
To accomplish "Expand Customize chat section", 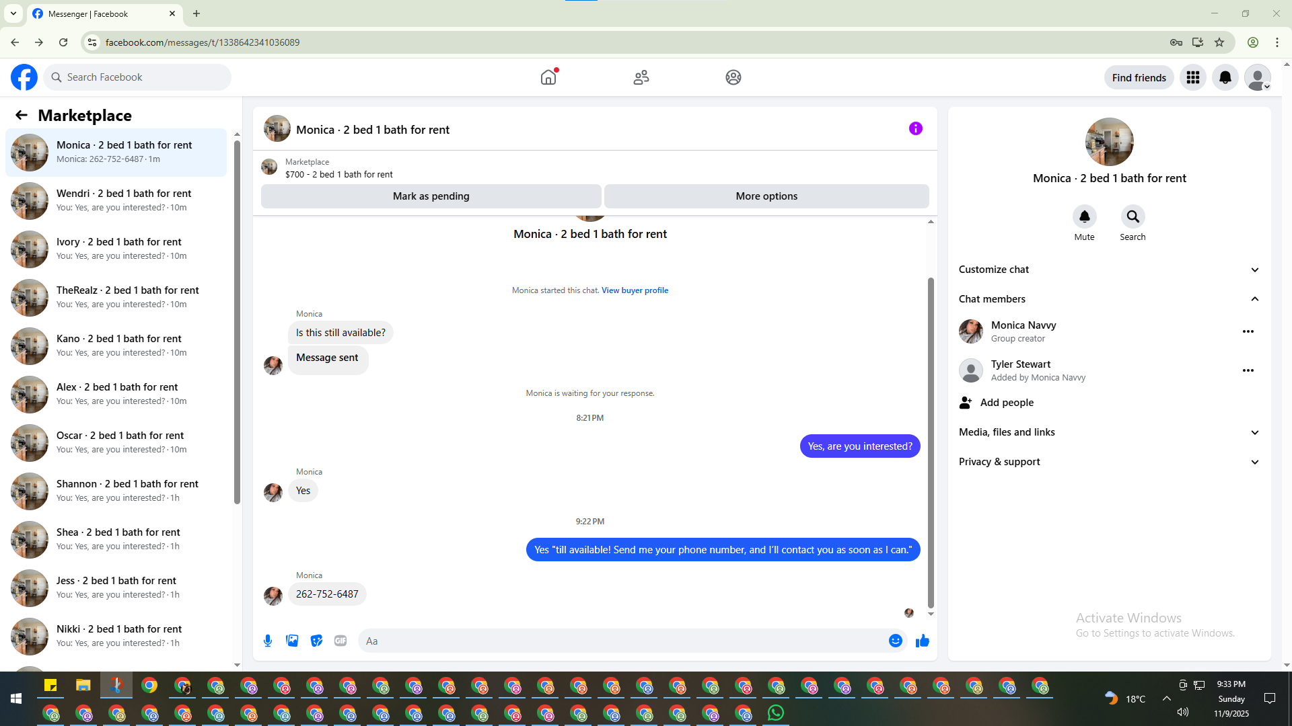I will pos(1109,270).
